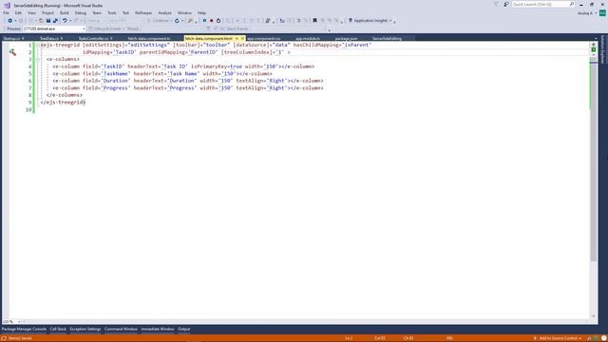Click the Open File toolbar icon

[x=41, y=21]
